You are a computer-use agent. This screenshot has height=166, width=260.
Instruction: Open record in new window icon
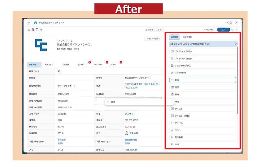click(x=231, y=22)
